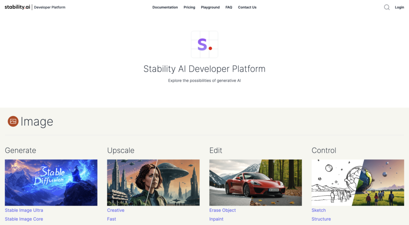This screenshot has height=225, width=409.
Task: Open the Documentation menu item
Action: (x=165, y=7)
